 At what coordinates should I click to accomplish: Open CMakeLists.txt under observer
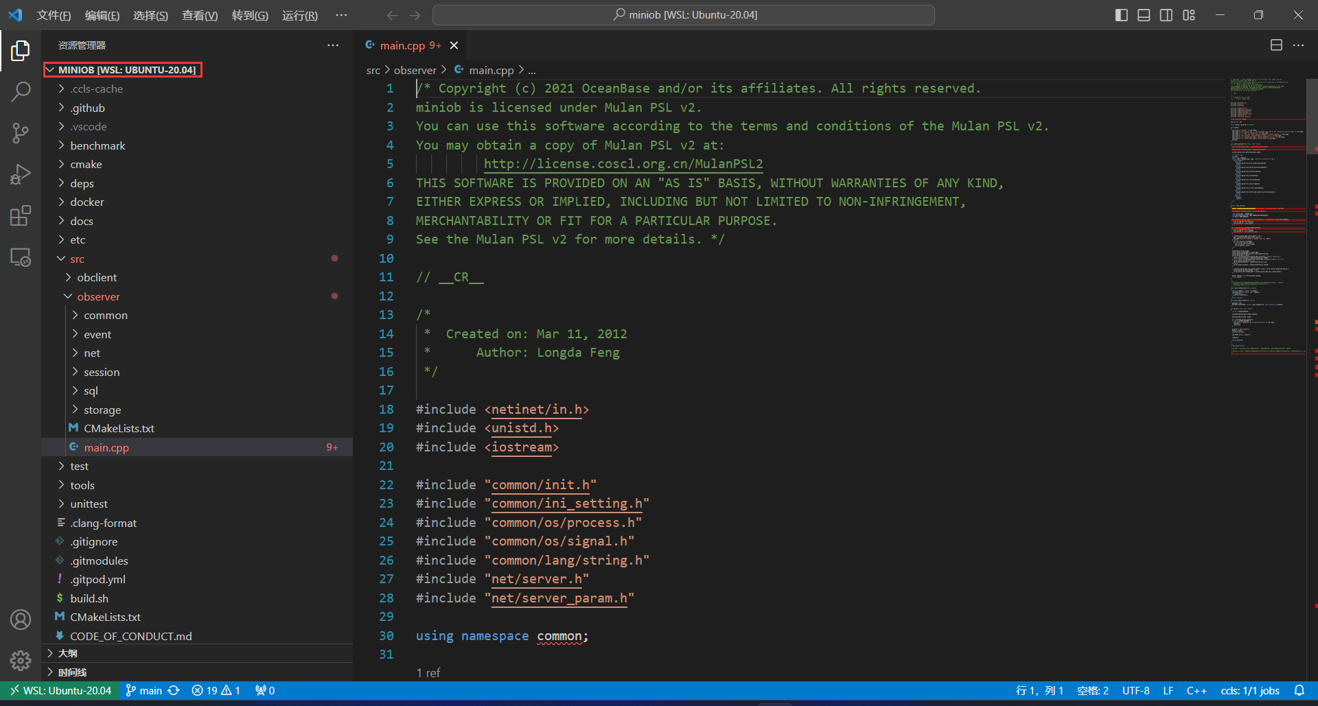tap(119, 428)
